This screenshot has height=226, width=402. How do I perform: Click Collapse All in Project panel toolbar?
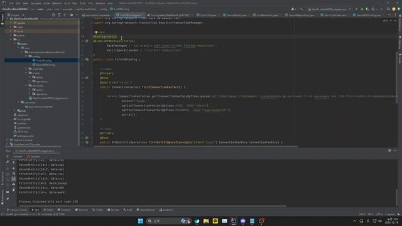pos(65,15)
